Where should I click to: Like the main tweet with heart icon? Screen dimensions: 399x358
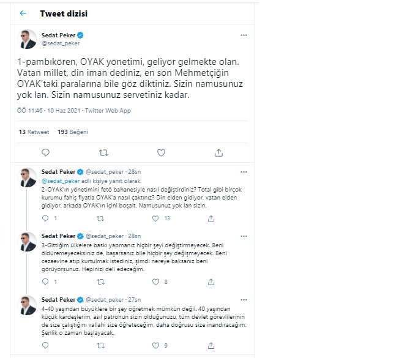[x=161, y=152]
